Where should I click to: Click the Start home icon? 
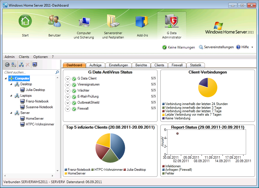(25, 26)
